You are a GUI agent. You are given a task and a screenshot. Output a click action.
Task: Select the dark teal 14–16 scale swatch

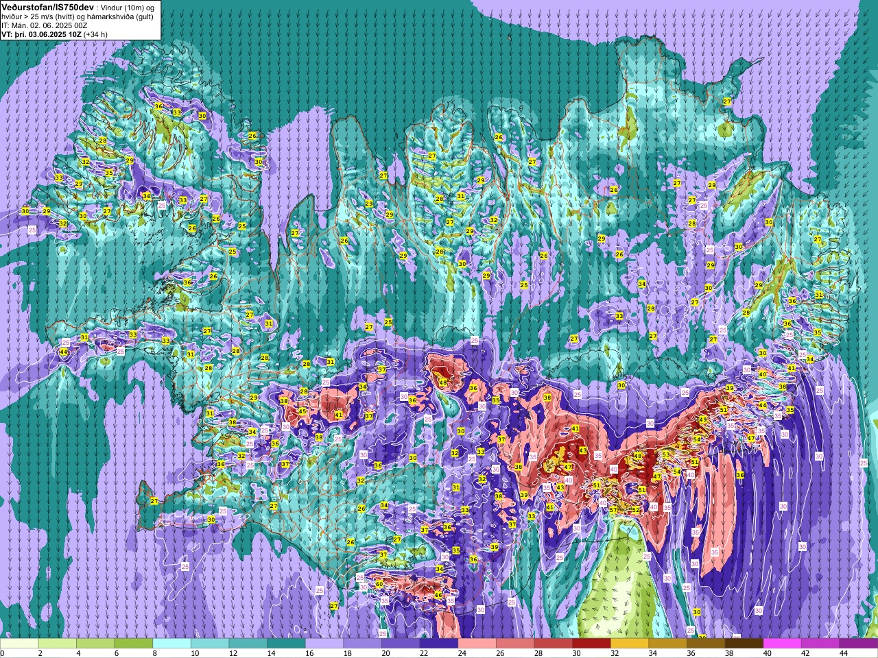pos(286,643)
